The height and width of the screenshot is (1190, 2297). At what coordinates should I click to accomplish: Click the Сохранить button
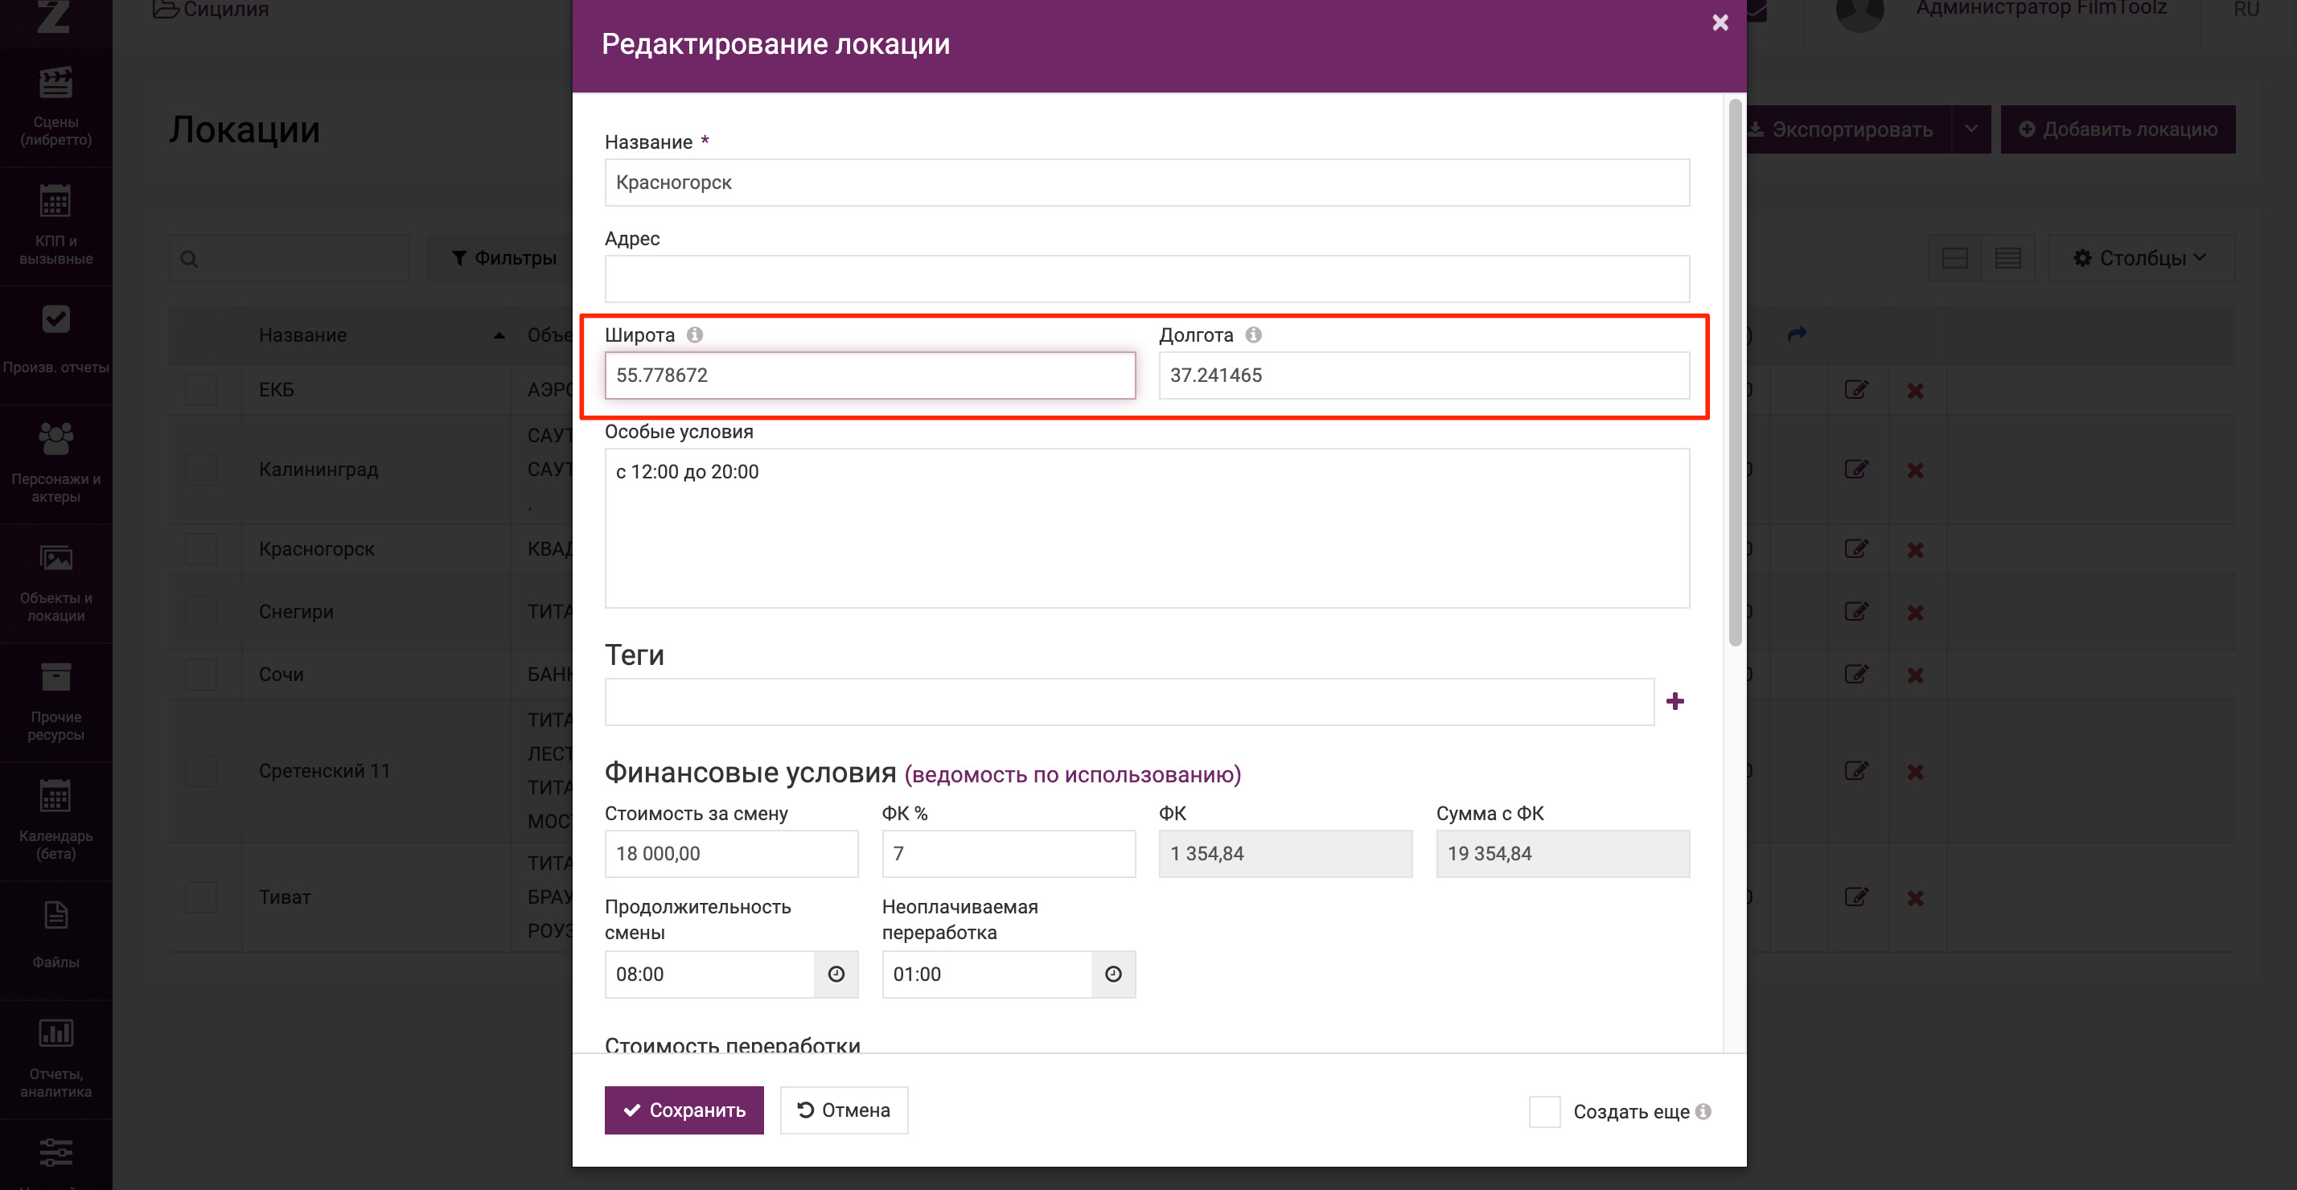684,1110
